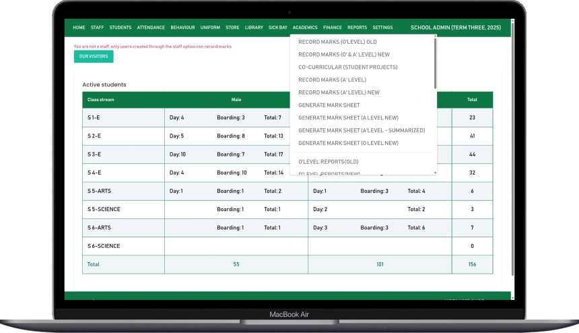Open the Attendance menu

(151, 28)
